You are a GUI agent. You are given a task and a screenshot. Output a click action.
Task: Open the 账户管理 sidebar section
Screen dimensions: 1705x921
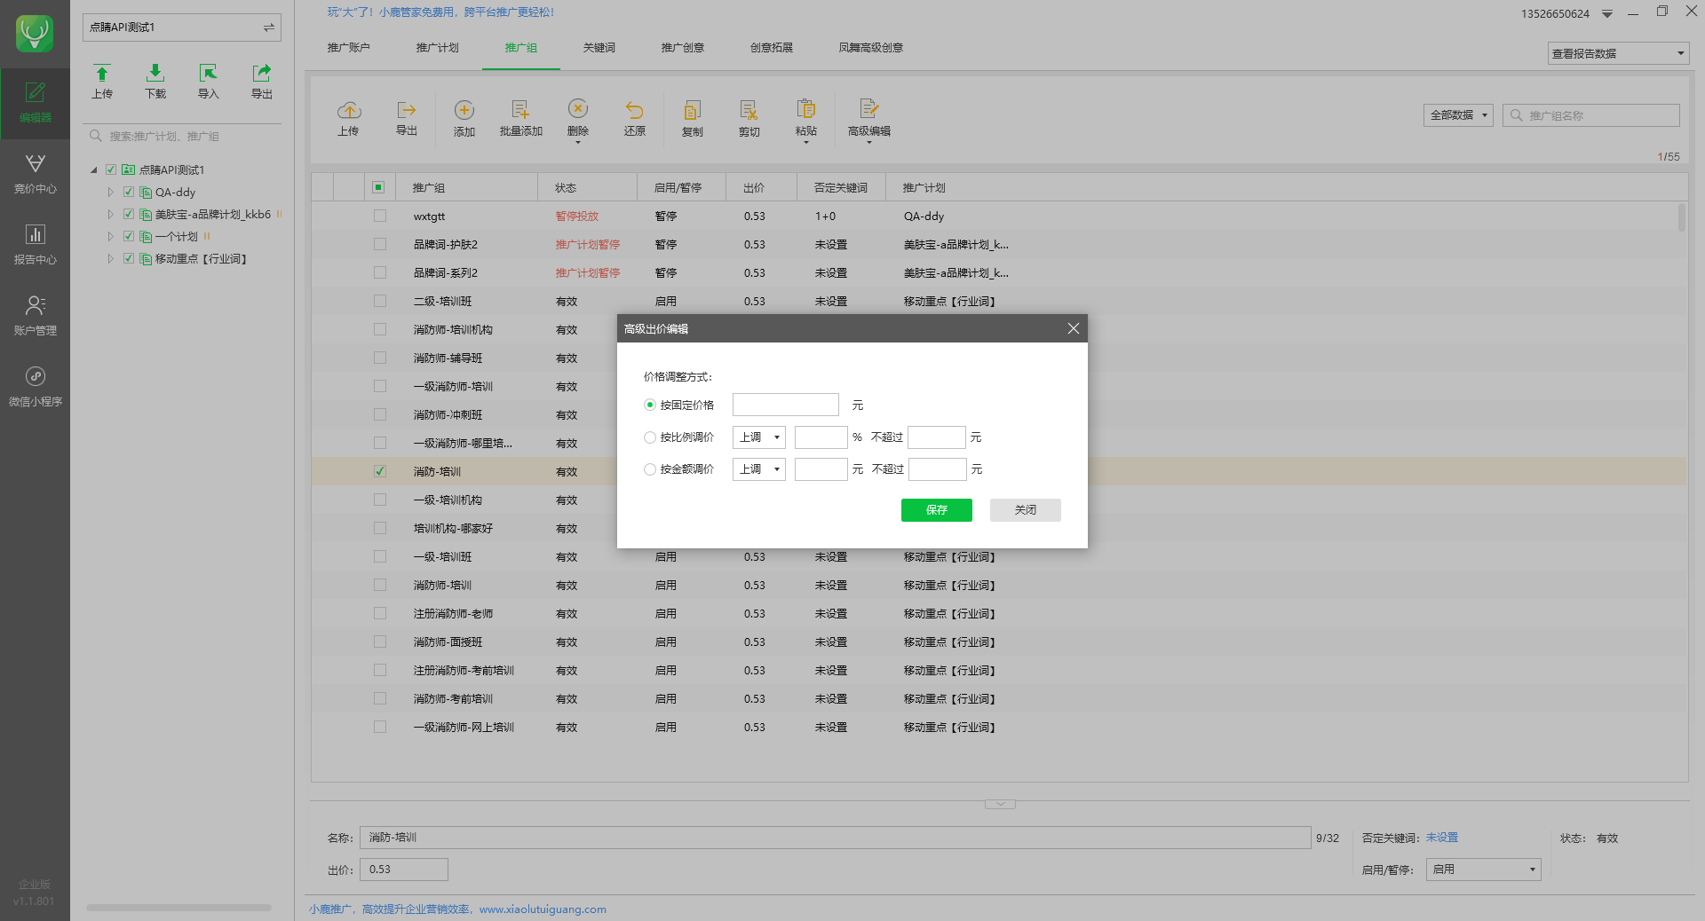coord(35,316)
